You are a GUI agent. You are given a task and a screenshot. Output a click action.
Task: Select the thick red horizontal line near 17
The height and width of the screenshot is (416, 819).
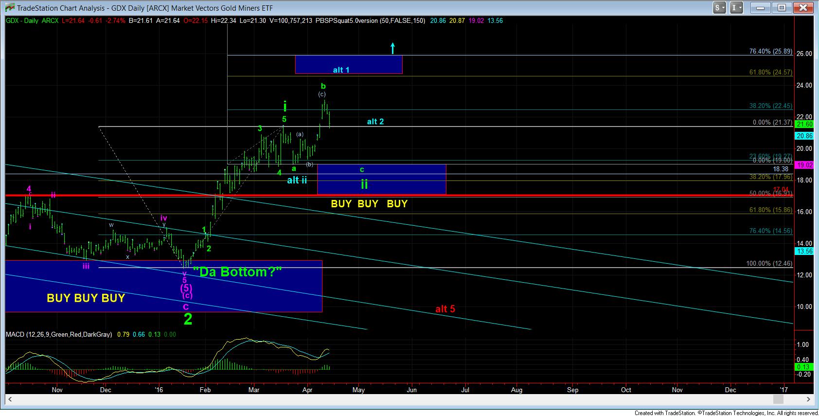(x=399, y=196)
